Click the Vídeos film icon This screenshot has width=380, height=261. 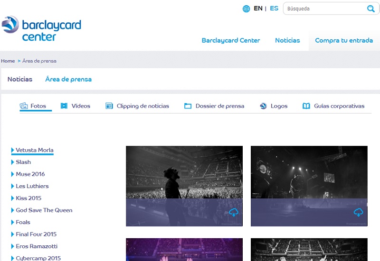tap(64, 106)
